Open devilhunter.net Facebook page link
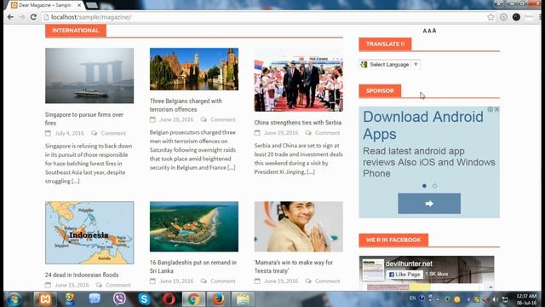 tap(409, 264)
